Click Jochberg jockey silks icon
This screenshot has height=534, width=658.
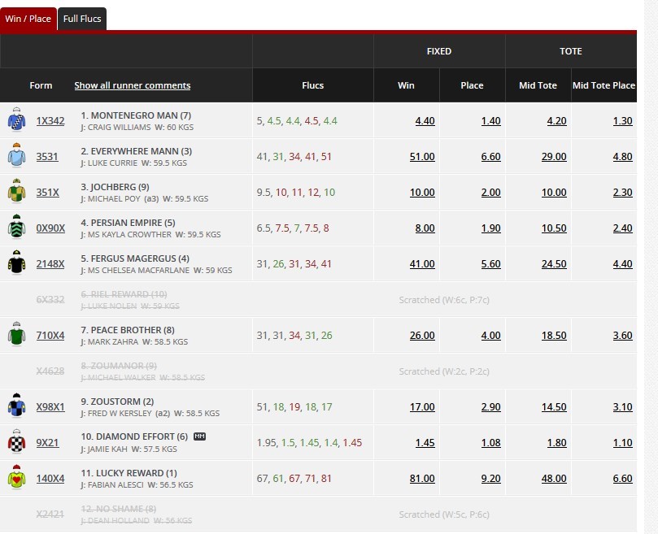(17, 191)
